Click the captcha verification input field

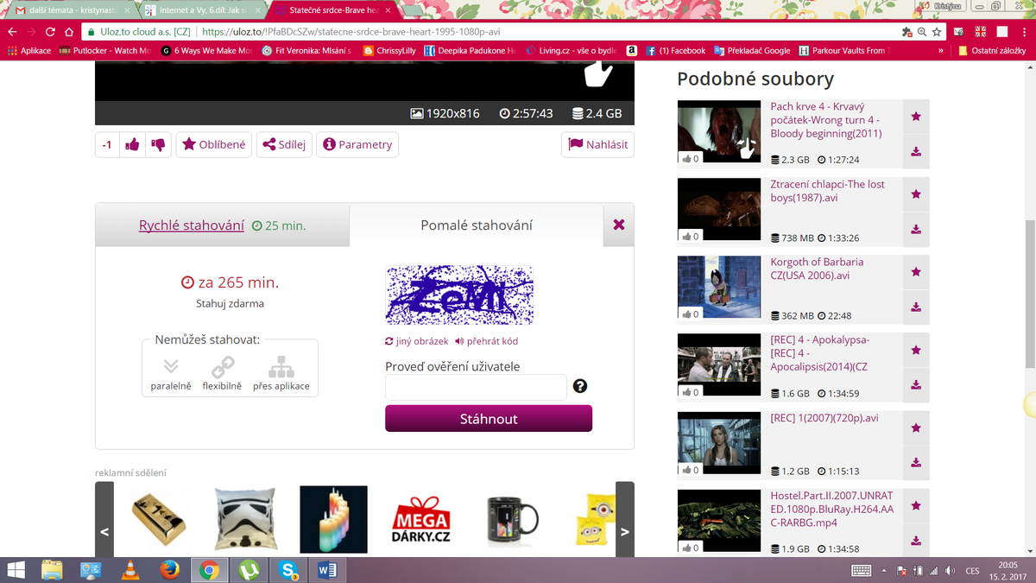(x=476, y=387)
